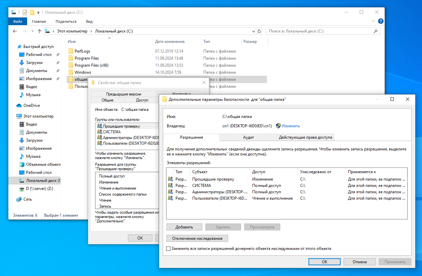
Task: Click the Back arrow in Explorer
Action: tap(15, 31)
